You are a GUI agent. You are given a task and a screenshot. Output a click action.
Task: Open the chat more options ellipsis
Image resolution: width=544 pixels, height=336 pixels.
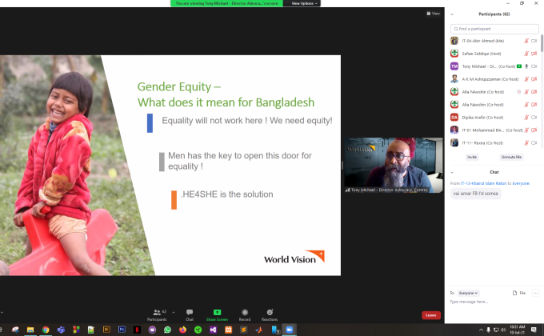pos(536,293)
